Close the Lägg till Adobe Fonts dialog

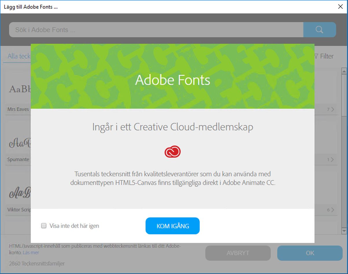(x=340, y=6)
